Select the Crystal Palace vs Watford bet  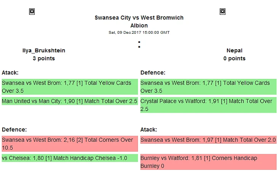pos(208,105)
